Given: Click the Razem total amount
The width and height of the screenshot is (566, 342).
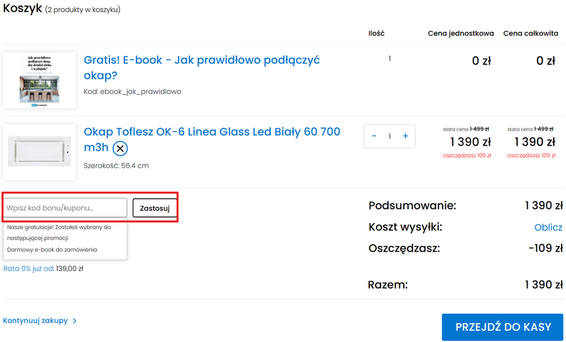Looking at the screenshot, I should [543, 285].
